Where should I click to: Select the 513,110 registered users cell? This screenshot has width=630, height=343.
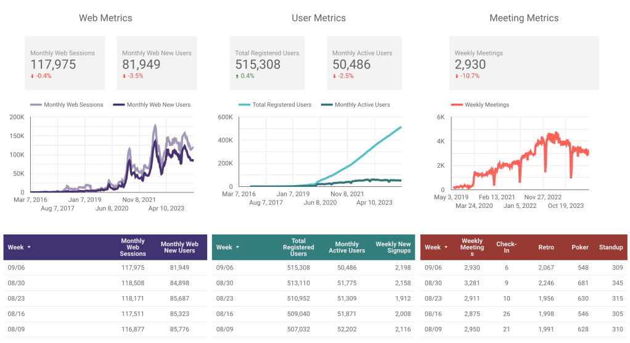[x=298, y=283]
